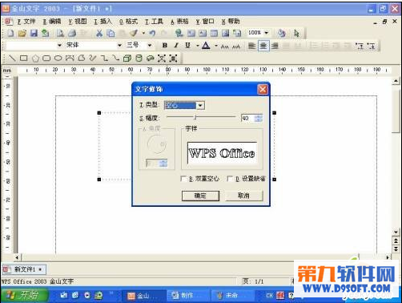Open the 格式 menu
The image size is (402, 303).
pos(128,22)
